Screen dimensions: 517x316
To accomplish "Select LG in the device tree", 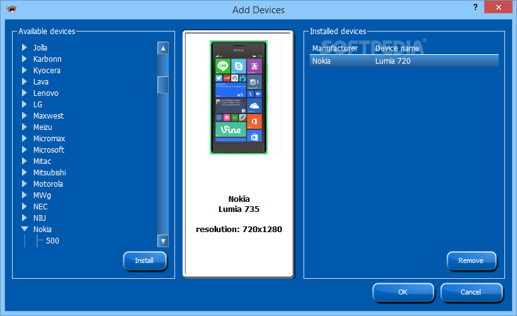I will (x=38, y=104).
